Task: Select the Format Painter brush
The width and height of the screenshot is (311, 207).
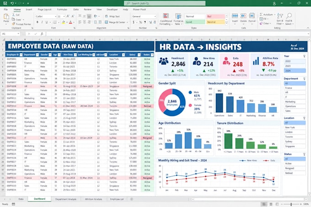Action: (13, 24)
